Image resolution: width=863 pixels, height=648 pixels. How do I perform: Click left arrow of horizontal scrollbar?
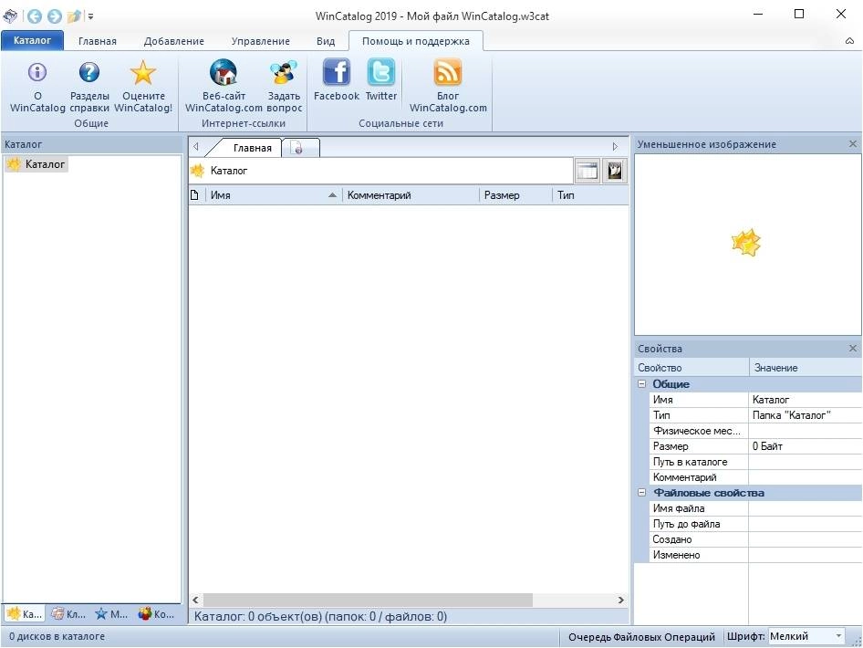point(195,601)
